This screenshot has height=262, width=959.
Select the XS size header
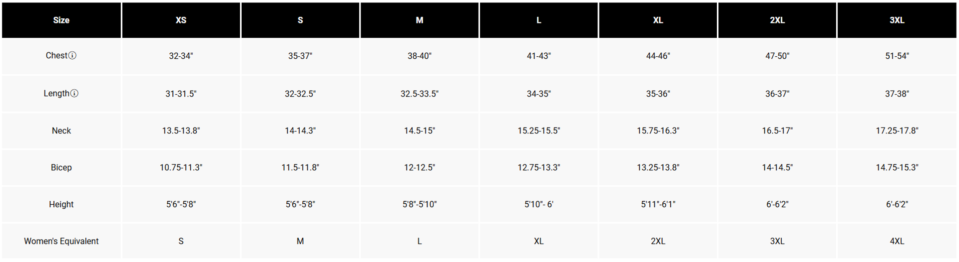[x=181, y=20]
